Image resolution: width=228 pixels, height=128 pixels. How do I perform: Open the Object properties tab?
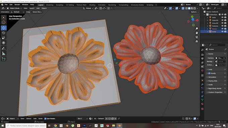coord(202,80)
